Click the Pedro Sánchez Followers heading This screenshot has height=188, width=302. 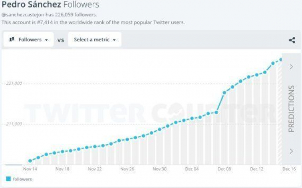pos(50,5)
